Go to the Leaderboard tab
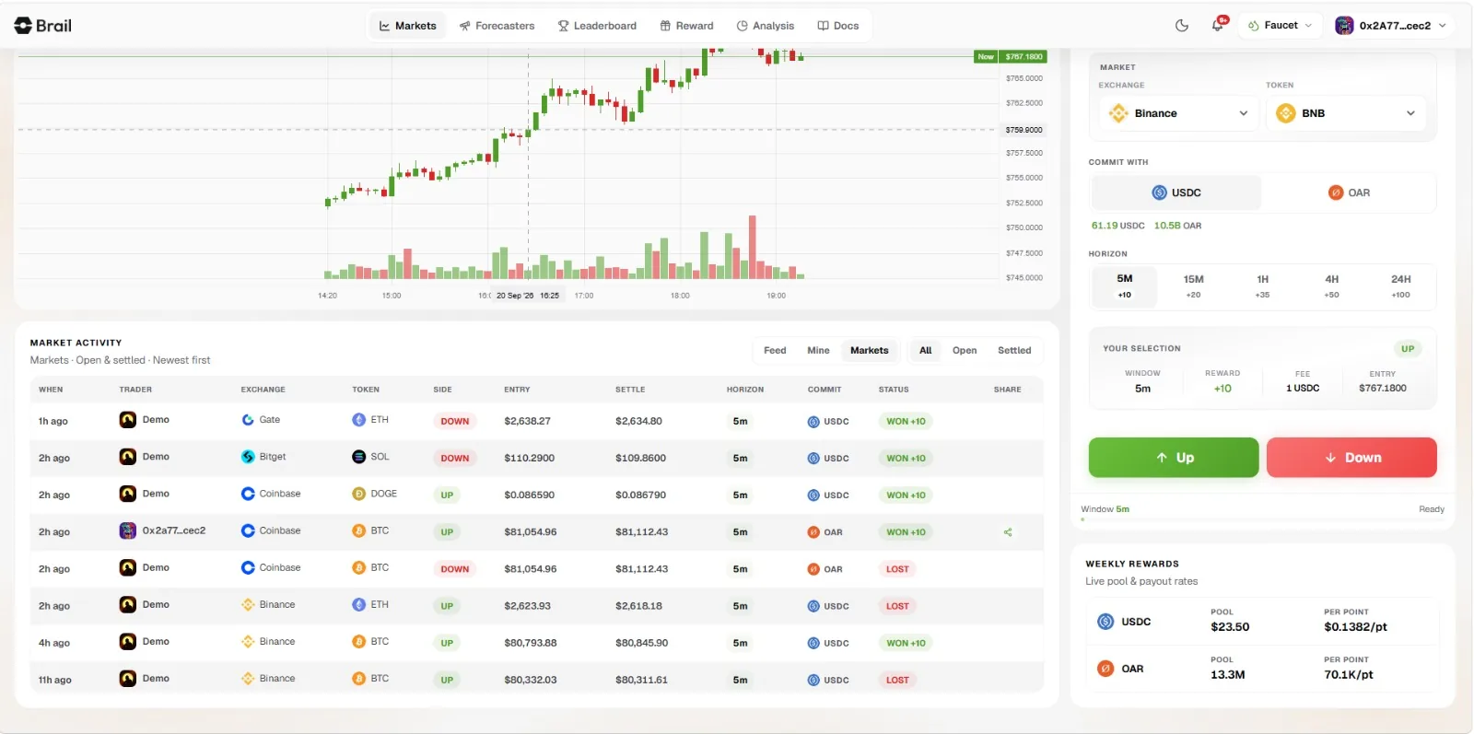The image size is (1474, 734). (597, 26)
